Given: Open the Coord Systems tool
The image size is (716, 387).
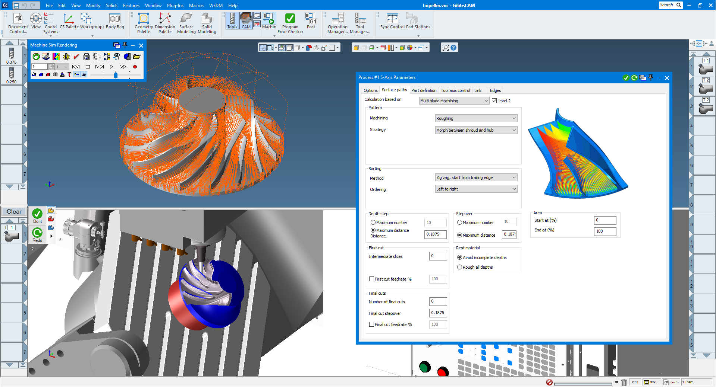Looking at the screenshot, I should pos(50,23).
